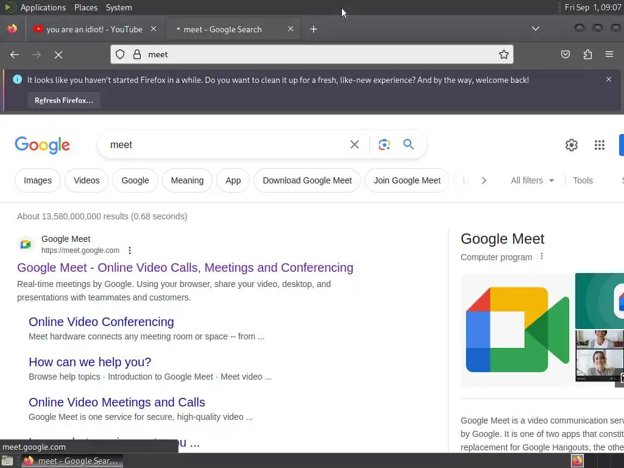Open Google Meet - Online Video Calls result

tap(185, 268)
